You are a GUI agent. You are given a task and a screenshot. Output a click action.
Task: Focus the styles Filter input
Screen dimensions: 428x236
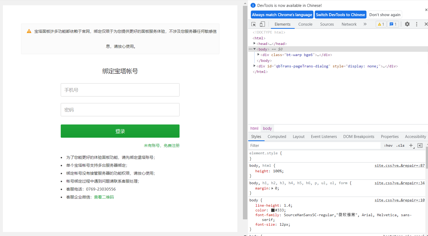point(314,145)
